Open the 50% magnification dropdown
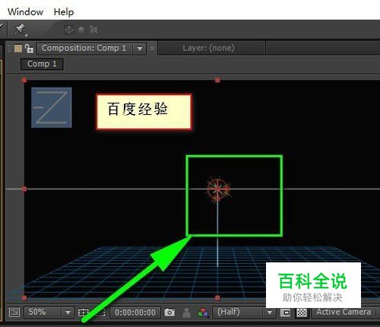Image resolution: width=380 pixels, height=327 pixels. pyautogui.click(x=49, y=313)
